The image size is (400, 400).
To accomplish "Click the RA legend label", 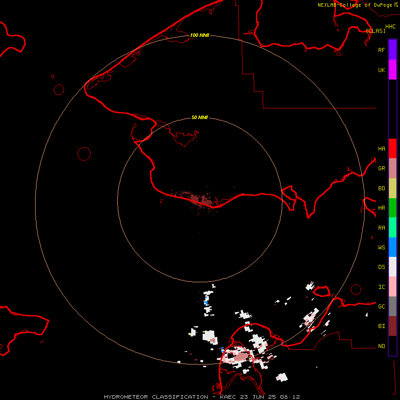I will (x=381, y=228).
